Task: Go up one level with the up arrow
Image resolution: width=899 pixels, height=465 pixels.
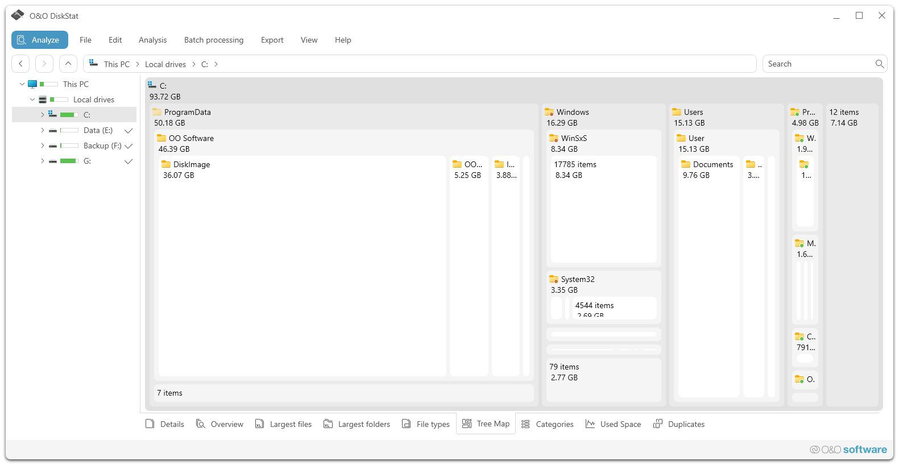Action: [x=68, y=64]
